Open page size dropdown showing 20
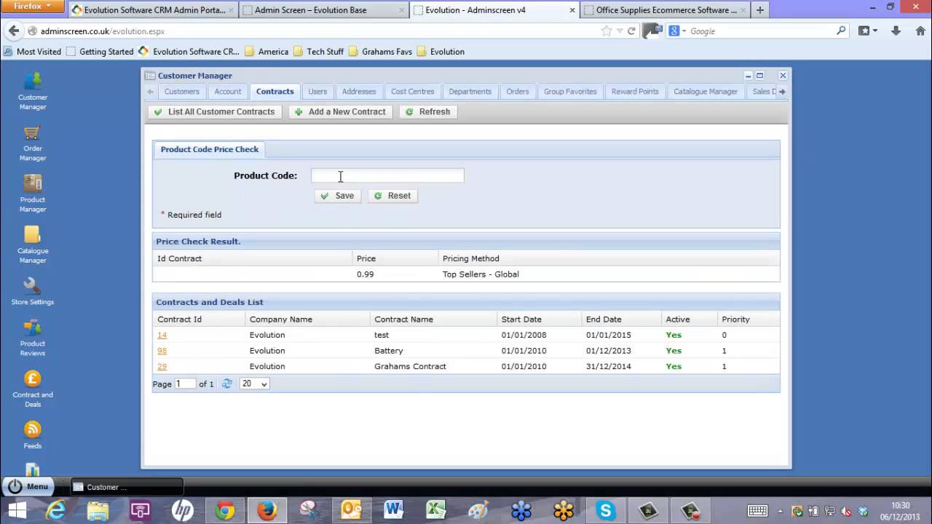932x524 pixels. pyautogui.click(x=254, y=384)
